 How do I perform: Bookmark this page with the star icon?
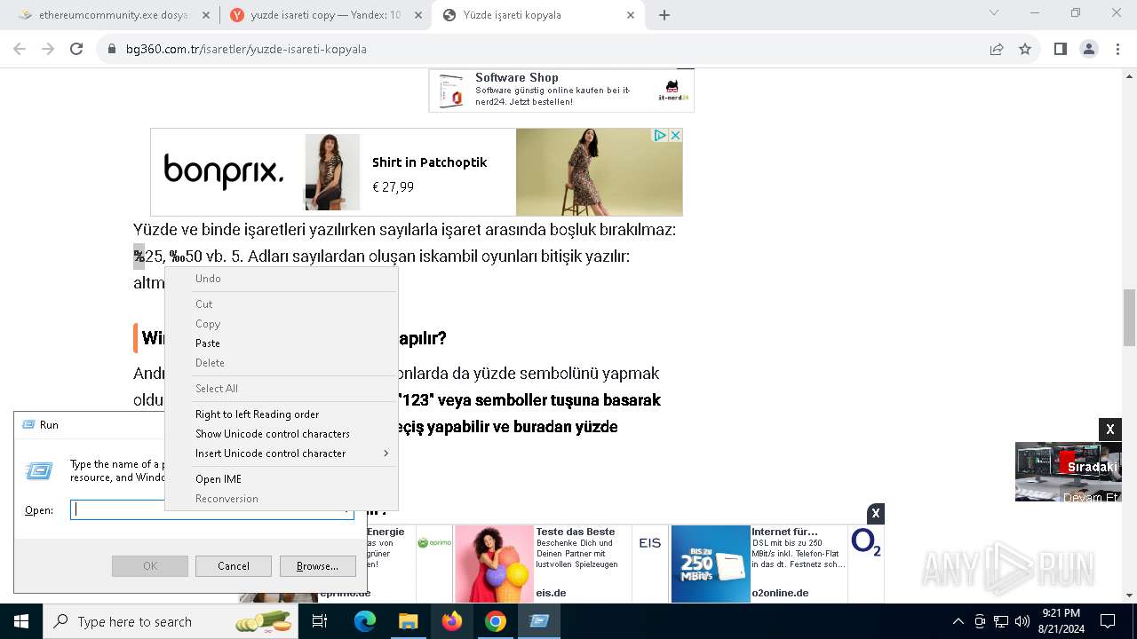[1025, 49]
